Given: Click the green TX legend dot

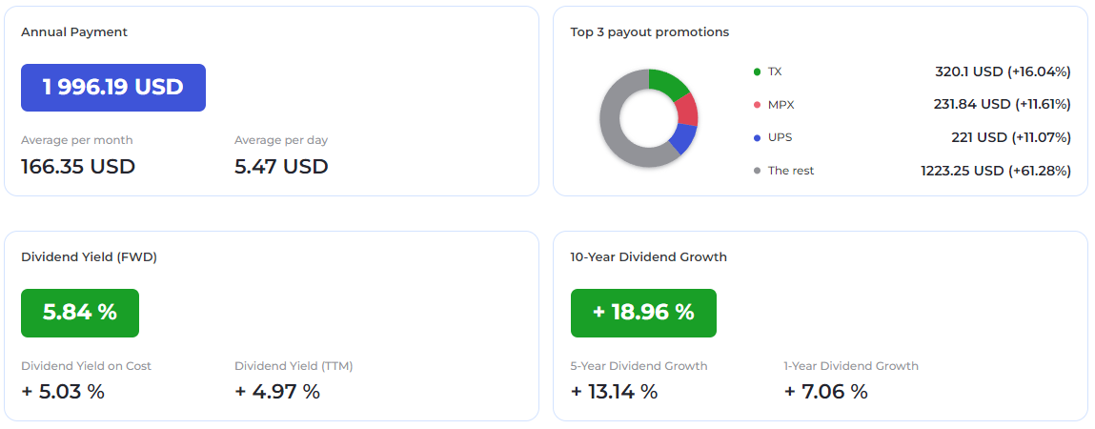Looking at the screenshot, I should click(x=757, y=71).
